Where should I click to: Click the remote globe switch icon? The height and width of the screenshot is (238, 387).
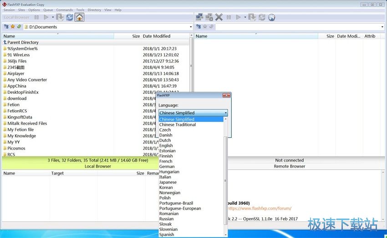(271, 17)
